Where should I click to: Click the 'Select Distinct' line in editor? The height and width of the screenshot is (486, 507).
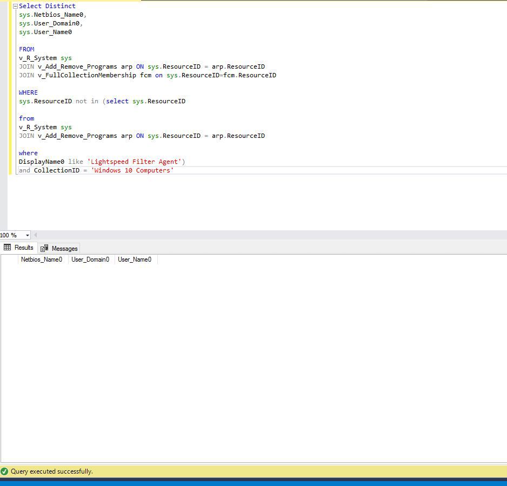point(47,6)
